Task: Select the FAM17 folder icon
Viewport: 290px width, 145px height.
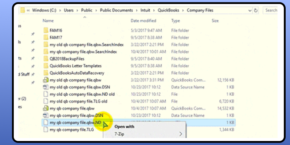Action: click(46, 37)
